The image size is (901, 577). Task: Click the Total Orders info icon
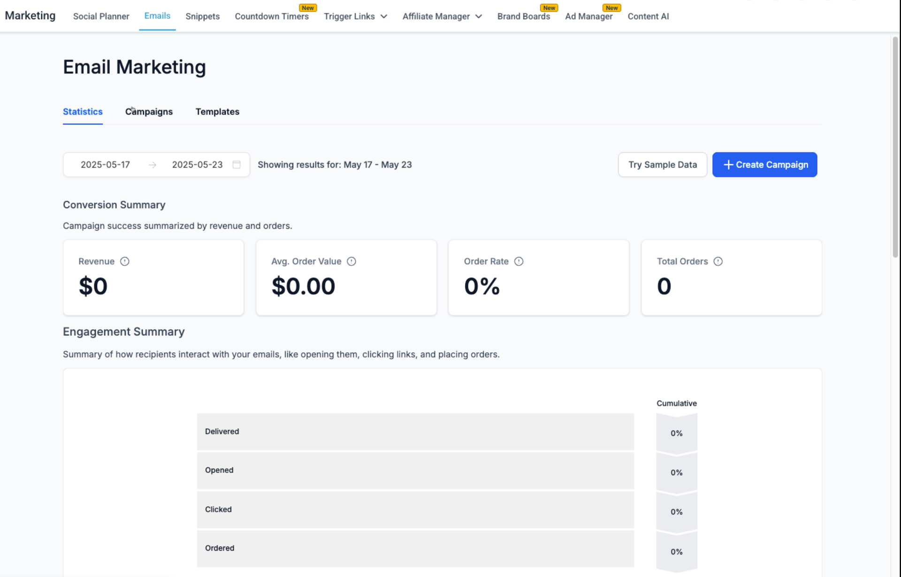click(x=718, y=261)
